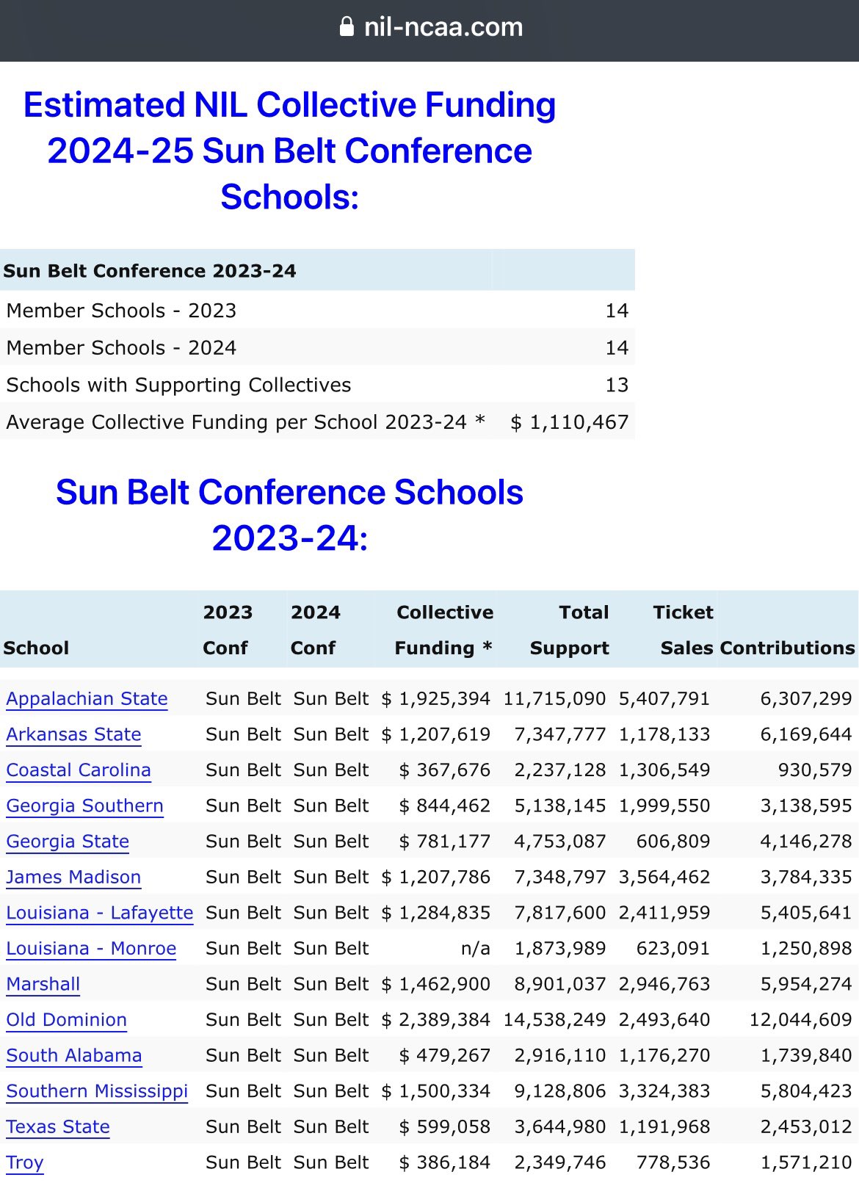Click Arkansas State funding $ 1,207,619
The height and width of the screenshot is (1194, 859).
click(x=435, y=734)
